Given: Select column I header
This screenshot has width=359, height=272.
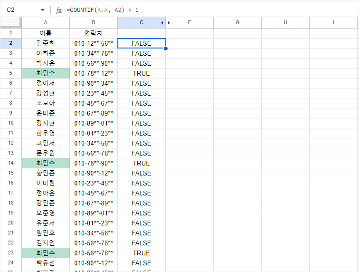Looking at the screenshot, I should coord(333,22).
